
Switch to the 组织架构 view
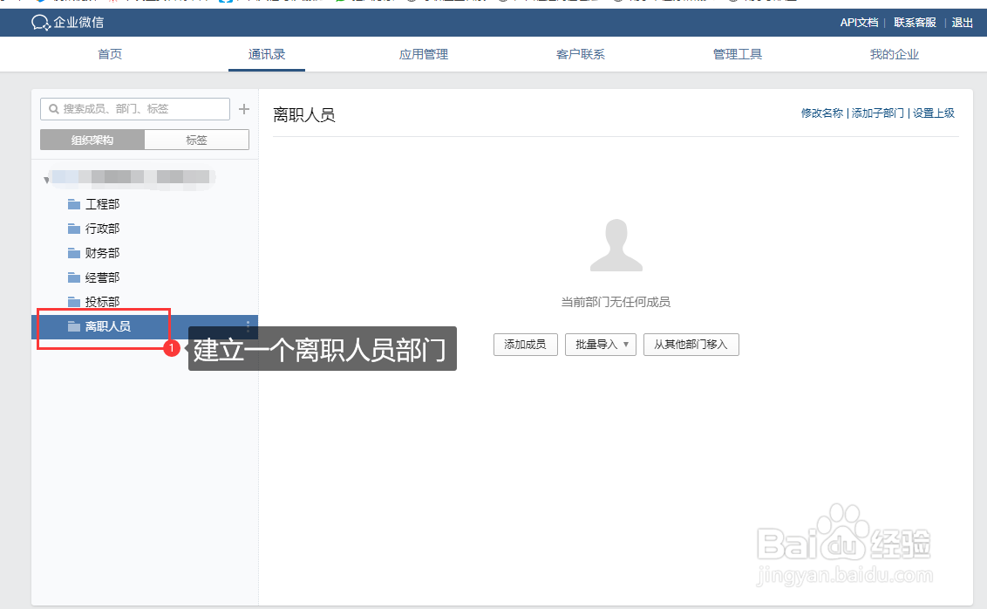pyautogui.click(x=92, y=139)
